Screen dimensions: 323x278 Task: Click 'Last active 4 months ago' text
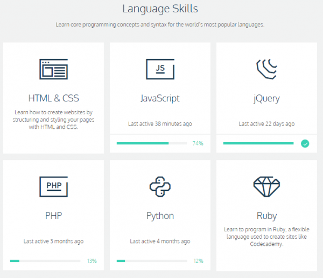[x=160, y=242]
